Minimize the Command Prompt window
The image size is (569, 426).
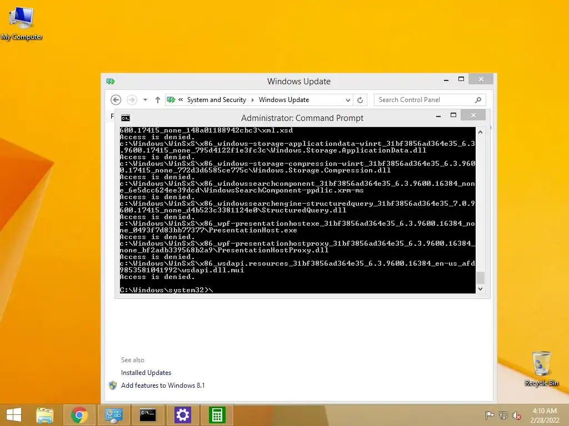(438, 116)
